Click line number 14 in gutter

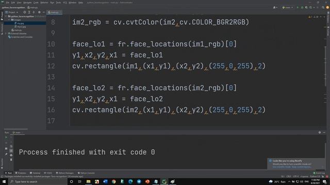tap(51, 88)
